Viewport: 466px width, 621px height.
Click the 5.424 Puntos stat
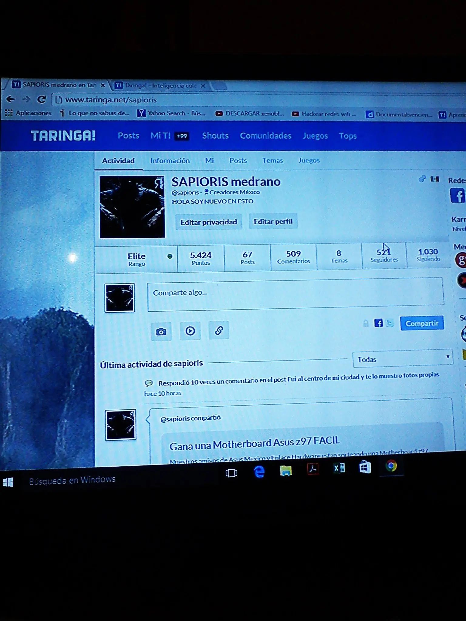(201, 258)
